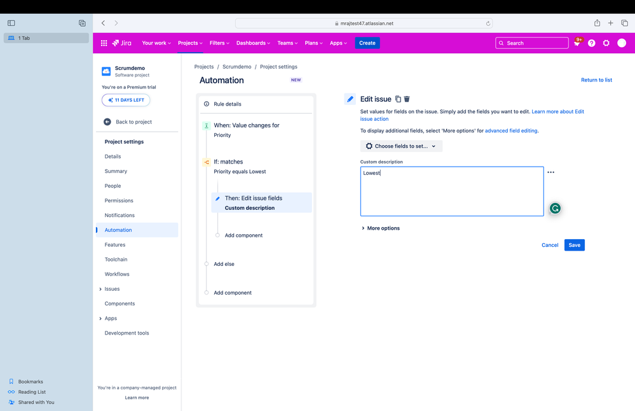Go forward in Safari history
The width and height of the screenshot is (635, 411).
(116, 23)
